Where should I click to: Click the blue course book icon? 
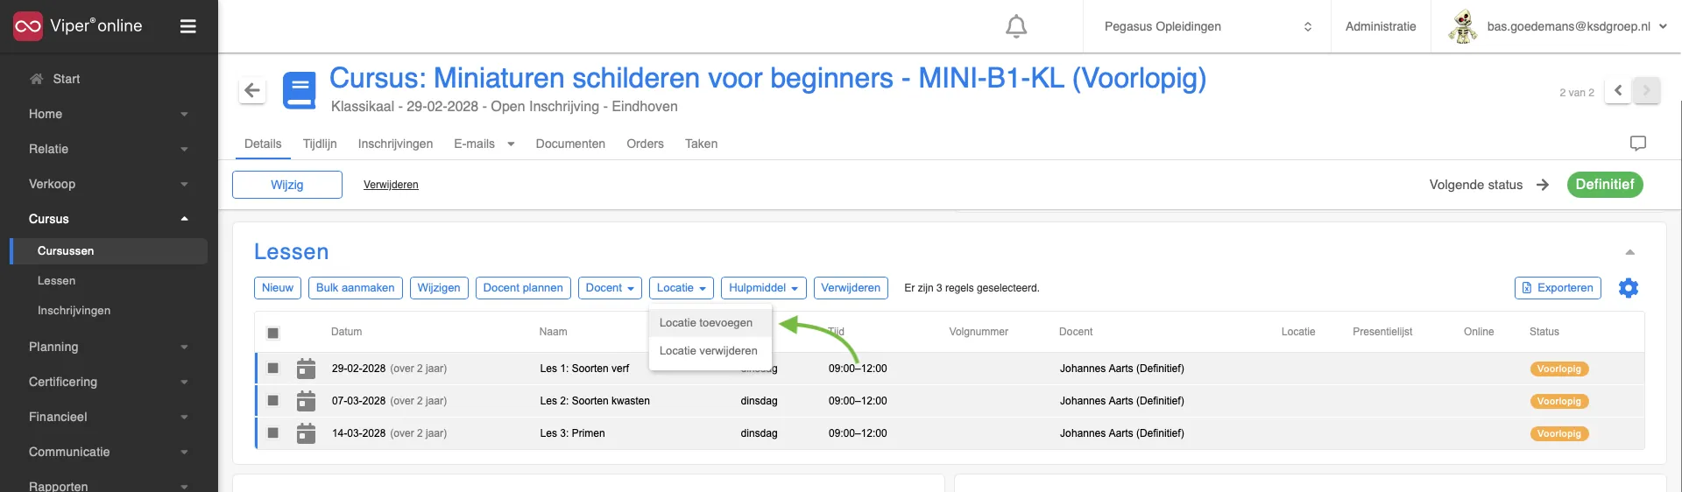click(300, 90)
